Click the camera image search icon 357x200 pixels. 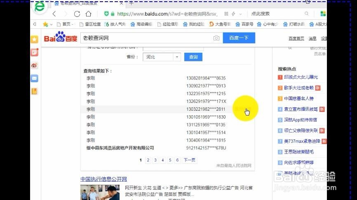pos(216,38)
